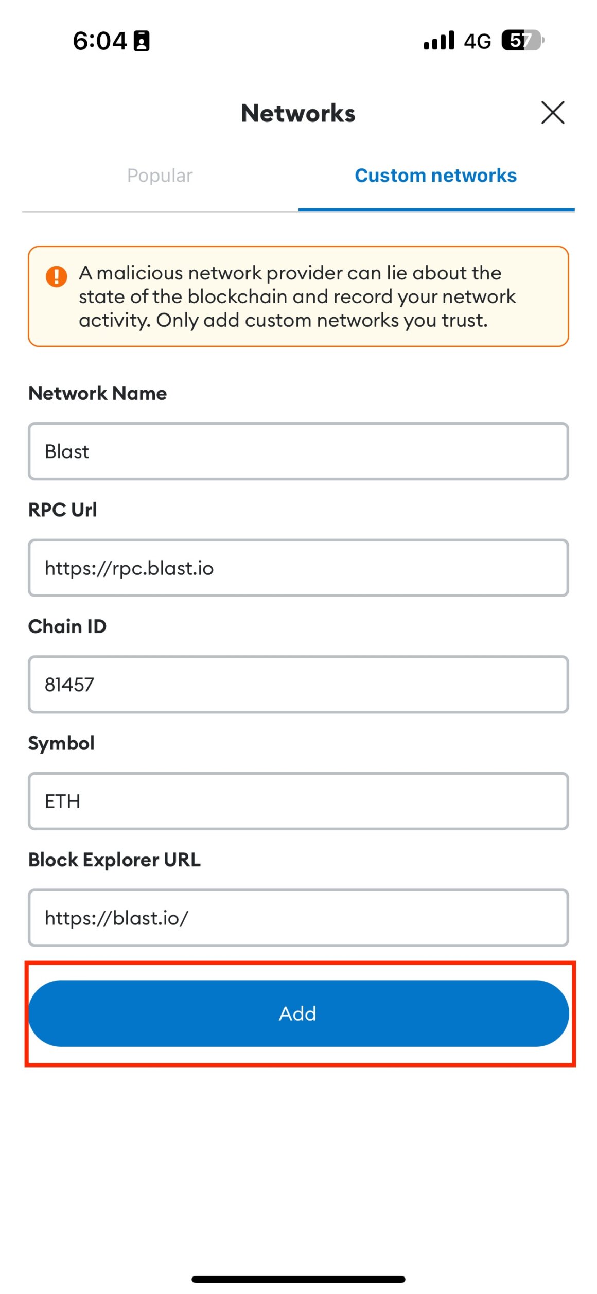Tap the Networks title heading
Image resolution: width=597 pixels, height=1294 pixels.
tap(297, 113)
